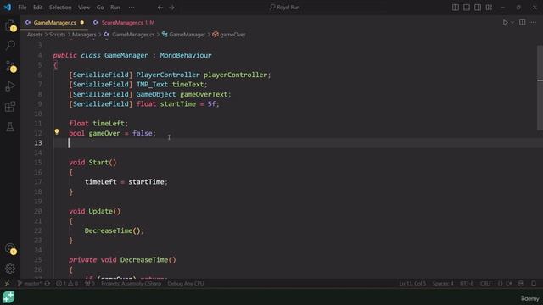Run the C# file with play button
Viewport: 543px width, 305px height.
pos(506,23)
